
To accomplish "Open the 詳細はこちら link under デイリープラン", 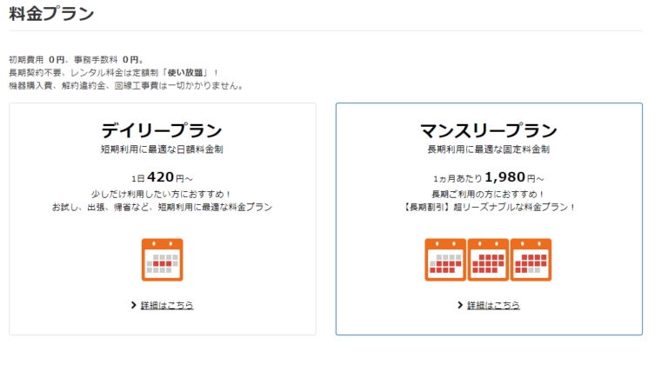I will pyautogui.click(x=167, y=305).
